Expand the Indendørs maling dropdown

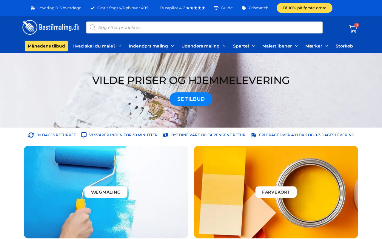pos(151,46)
